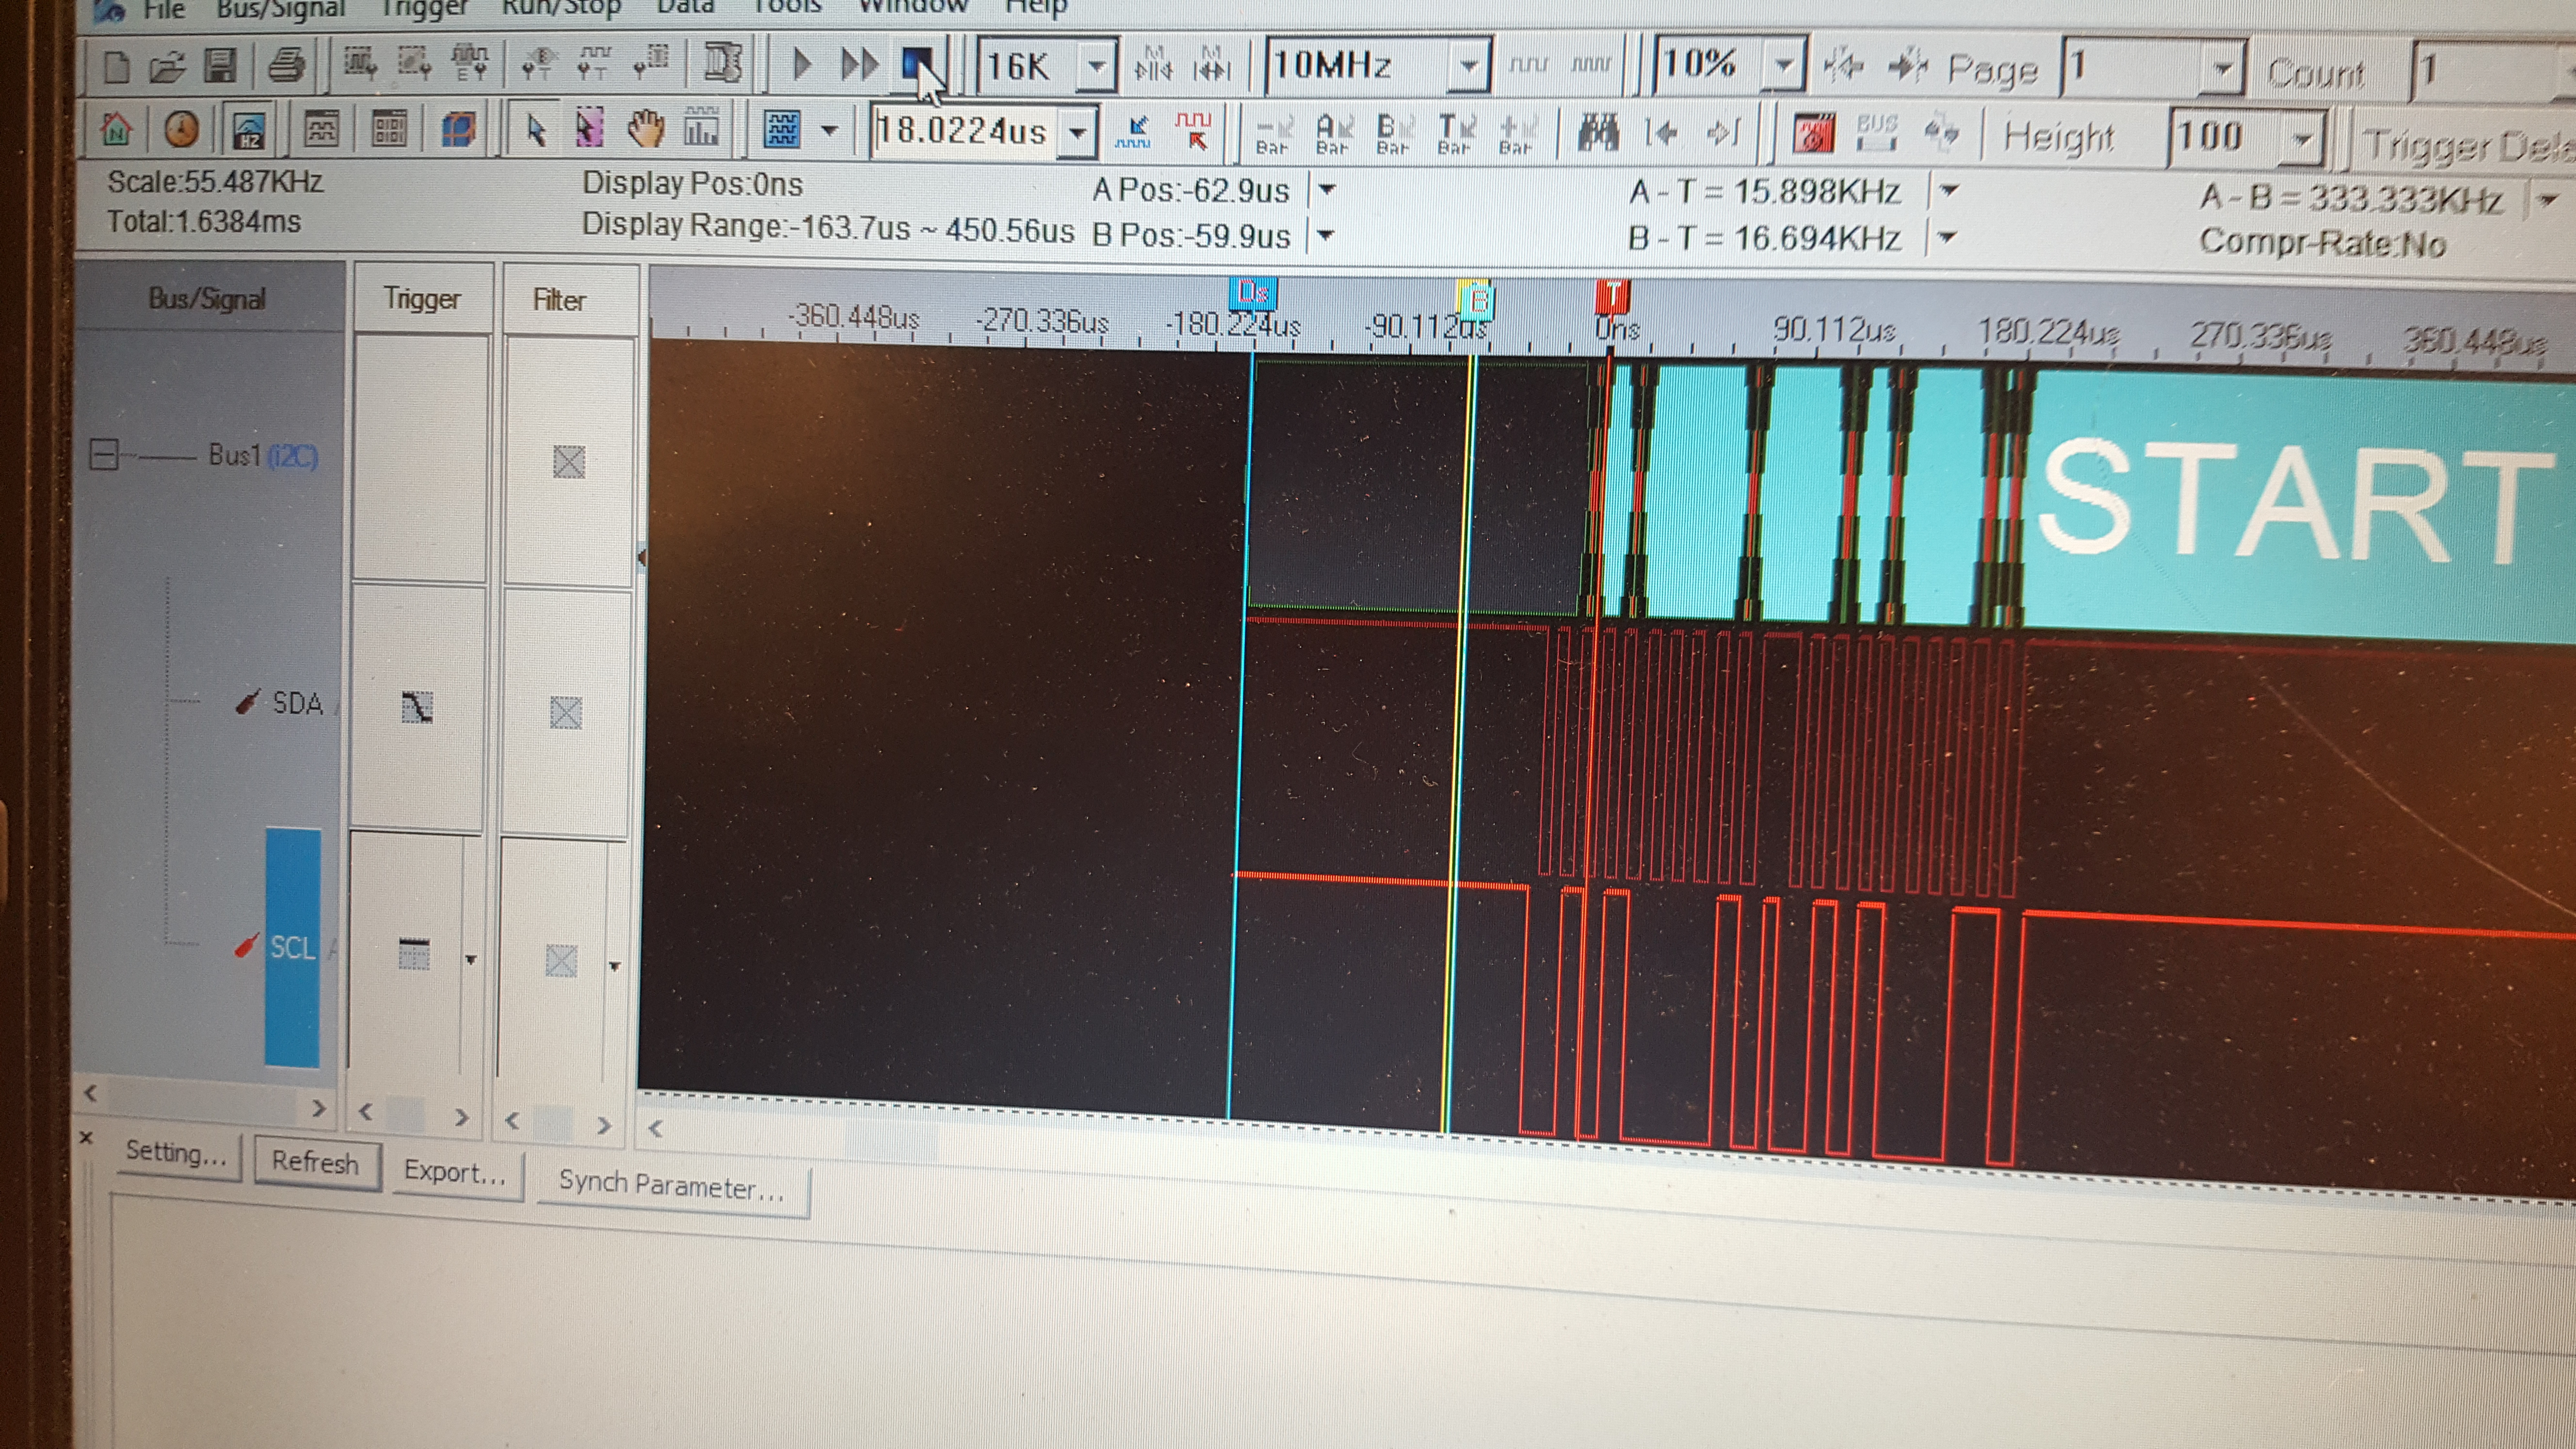Click the Synch Parameter... button
Screen dimensions: 2576x1449
672,1187
